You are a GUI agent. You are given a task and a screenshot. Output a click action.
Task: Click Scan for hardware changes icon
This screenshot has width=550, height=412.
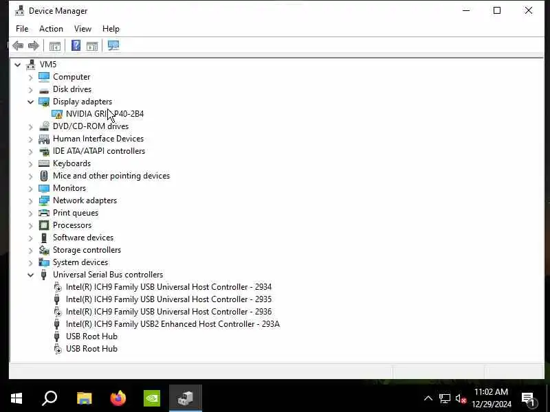(x=113, y=45)
